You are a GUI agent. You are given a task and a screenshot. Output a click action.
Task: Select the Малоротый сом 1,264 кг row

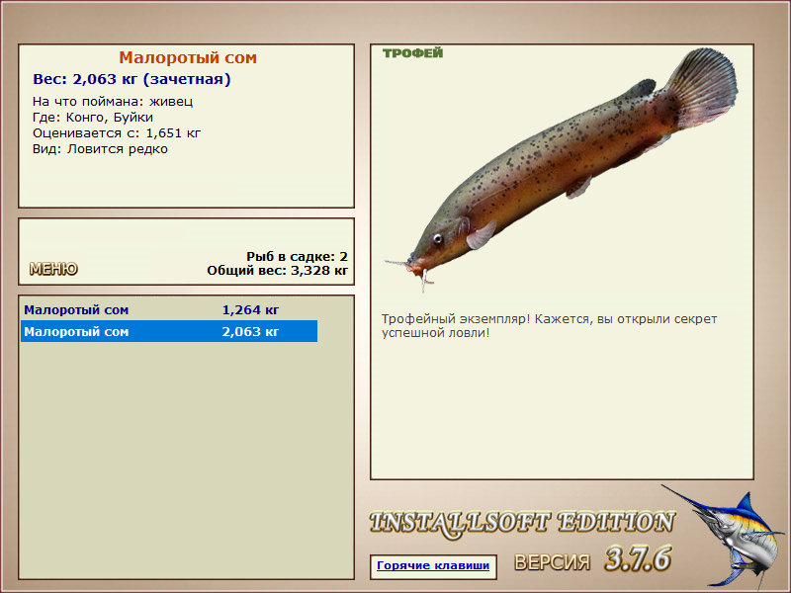point(169,309)
